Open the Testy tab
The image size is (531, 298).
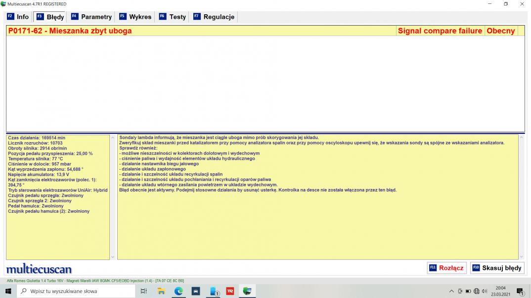[173, 17]
